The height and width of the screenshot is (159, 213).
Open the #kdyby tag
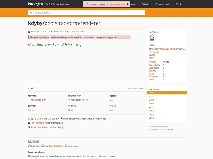[61, 127]
